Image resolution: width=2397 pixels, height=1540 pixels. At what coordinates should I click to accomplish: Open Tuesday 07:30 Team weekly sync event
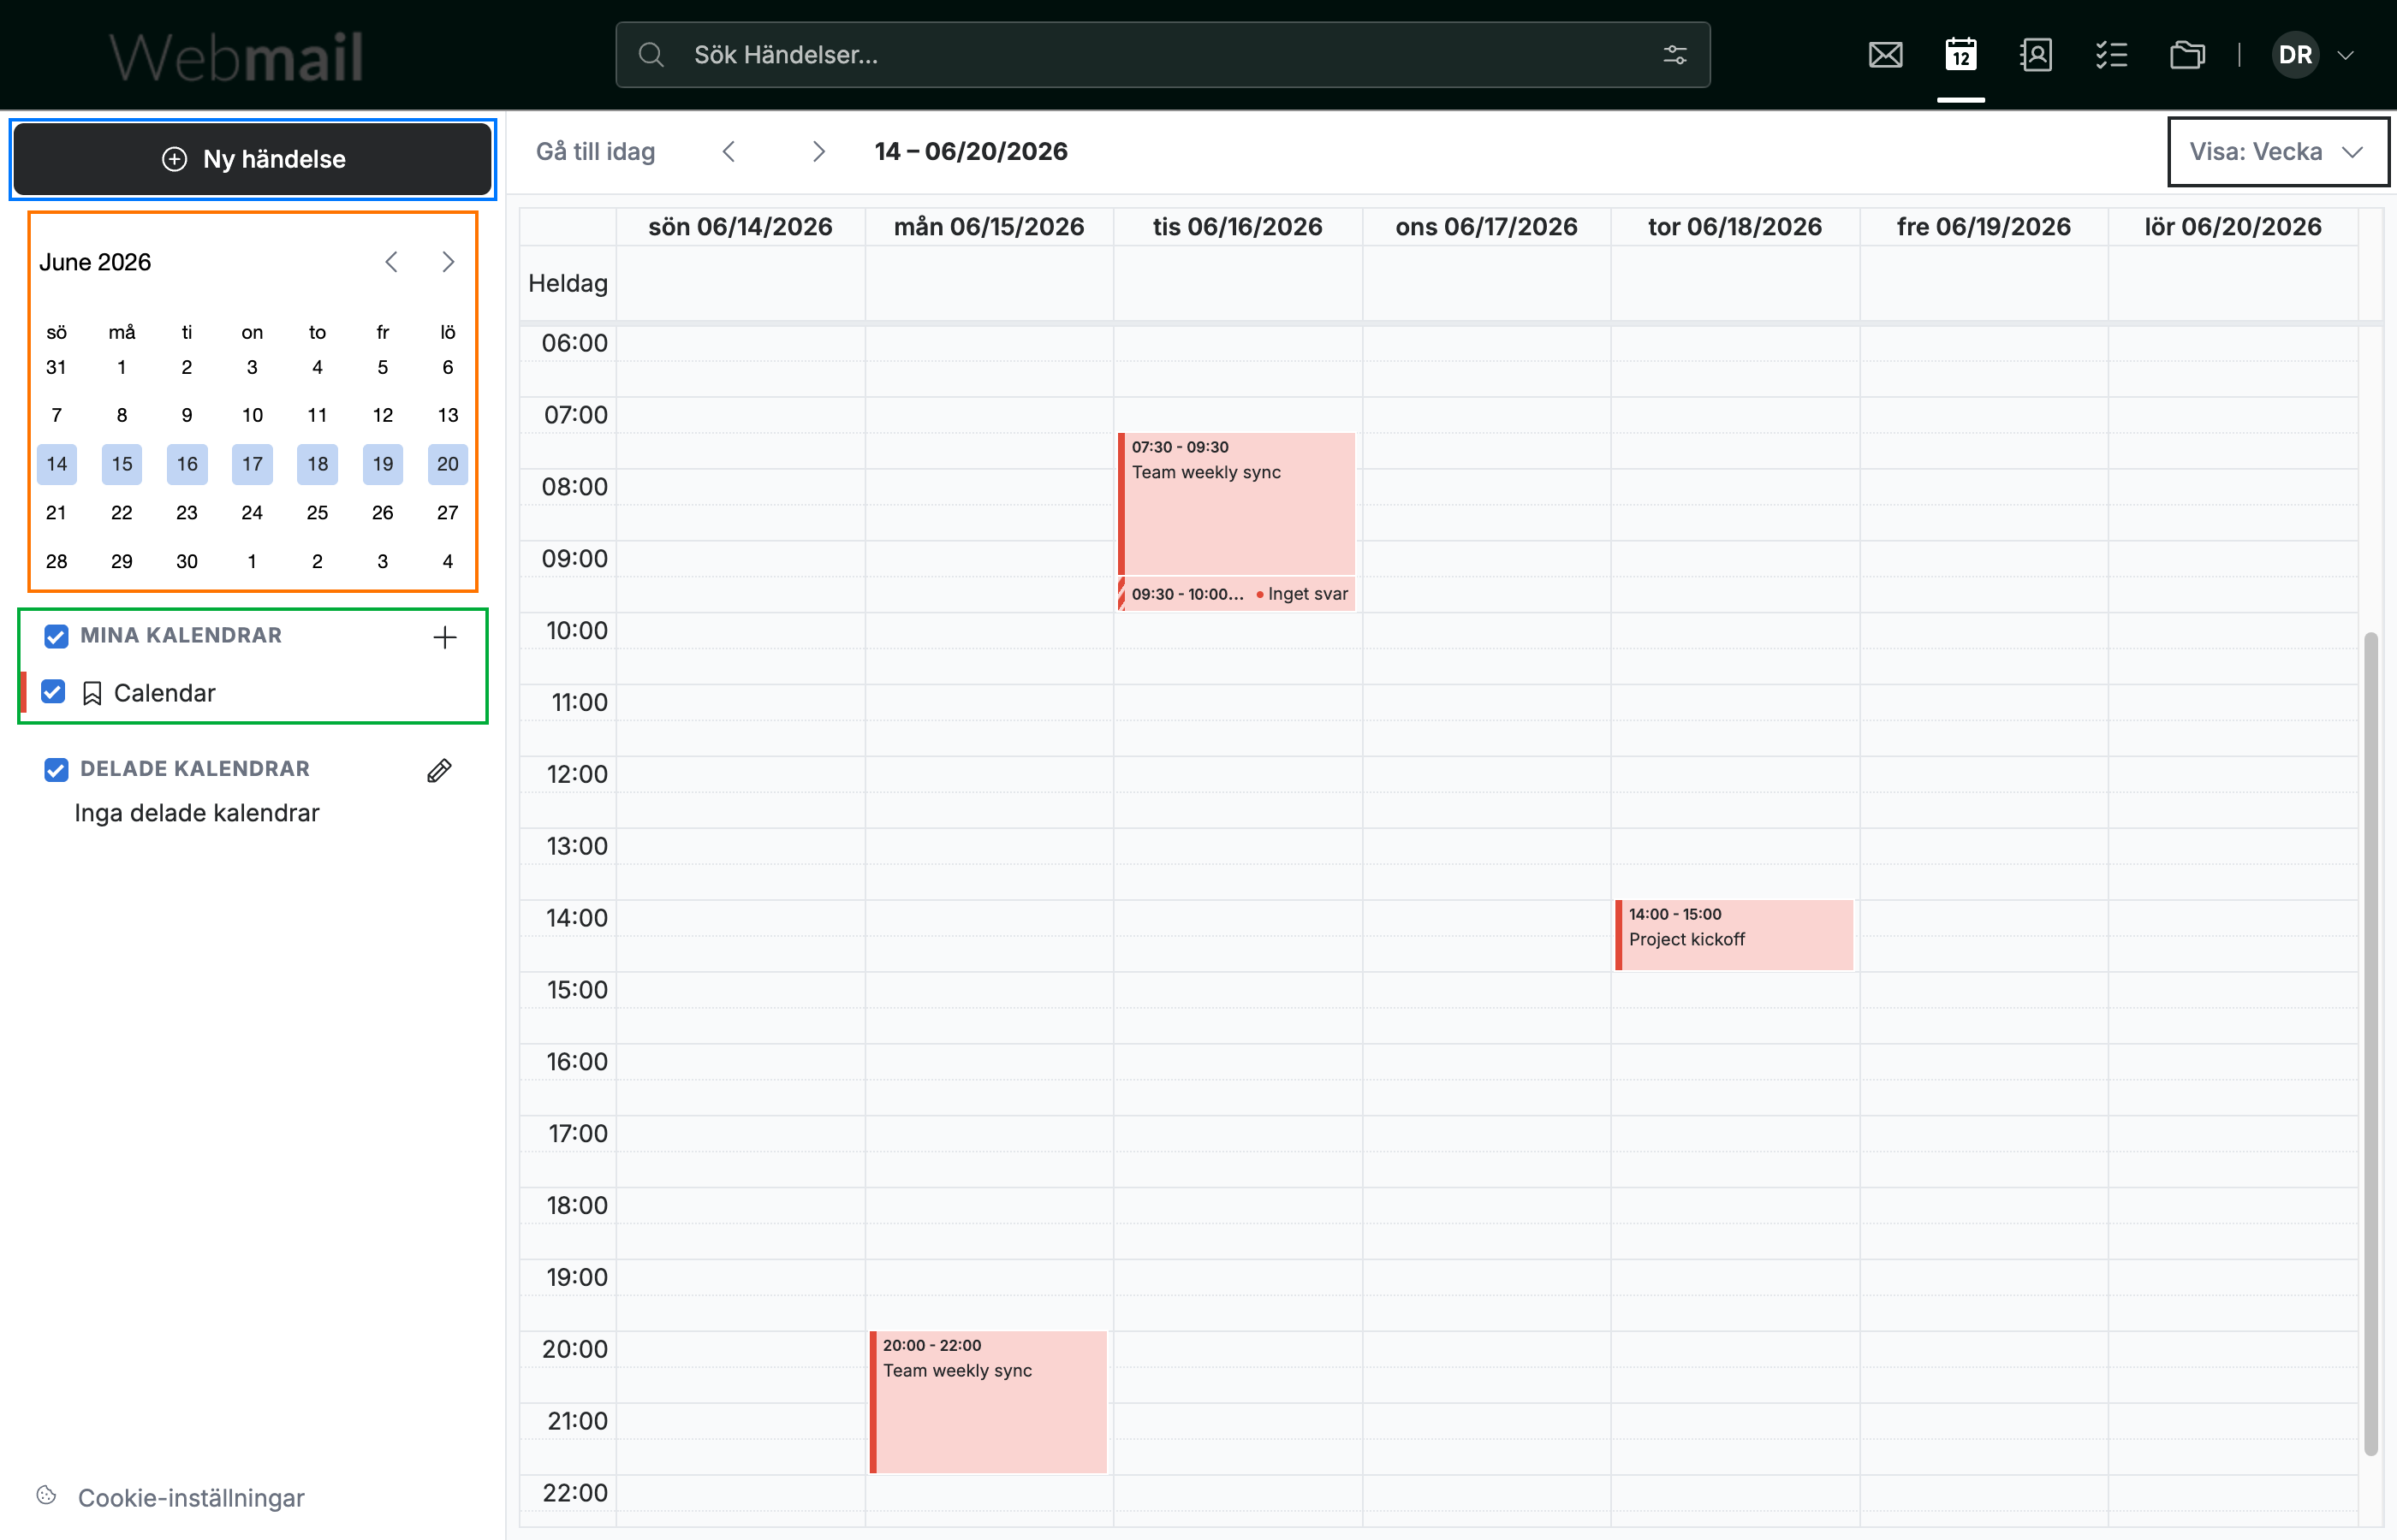click(x=1236, y=504)
